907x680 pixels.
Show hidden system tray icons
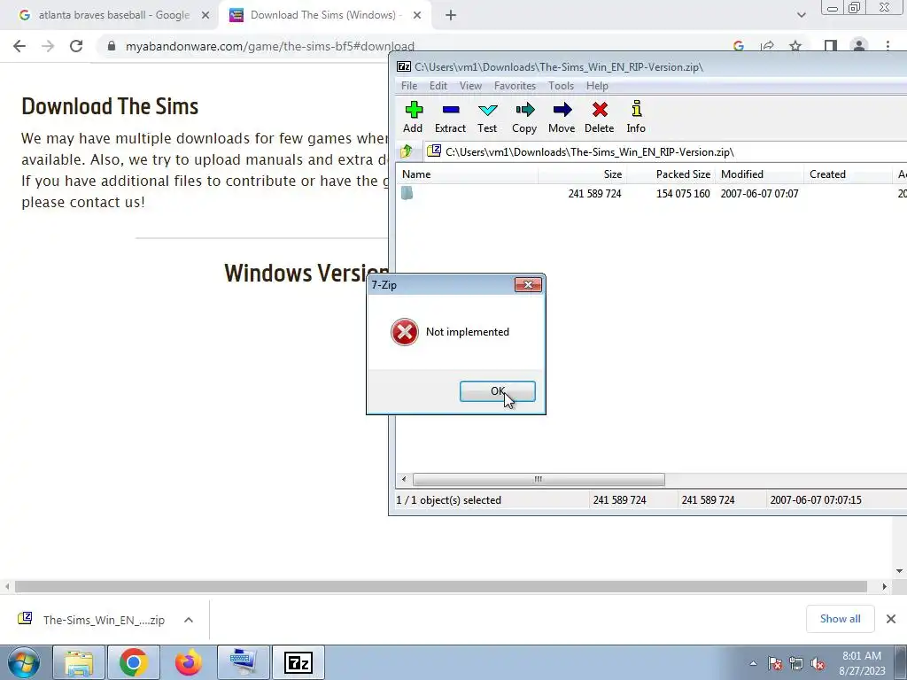pos(753,663)
